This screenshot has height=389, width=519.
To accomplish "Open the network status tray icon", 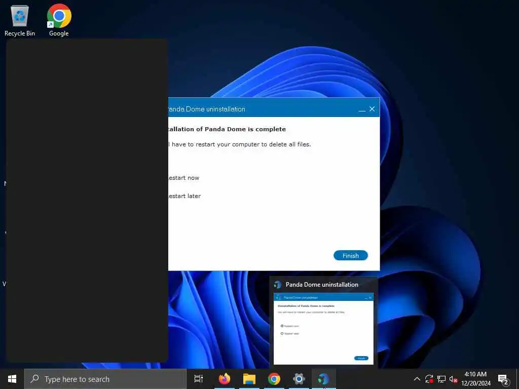I will (x=441, y=379).
